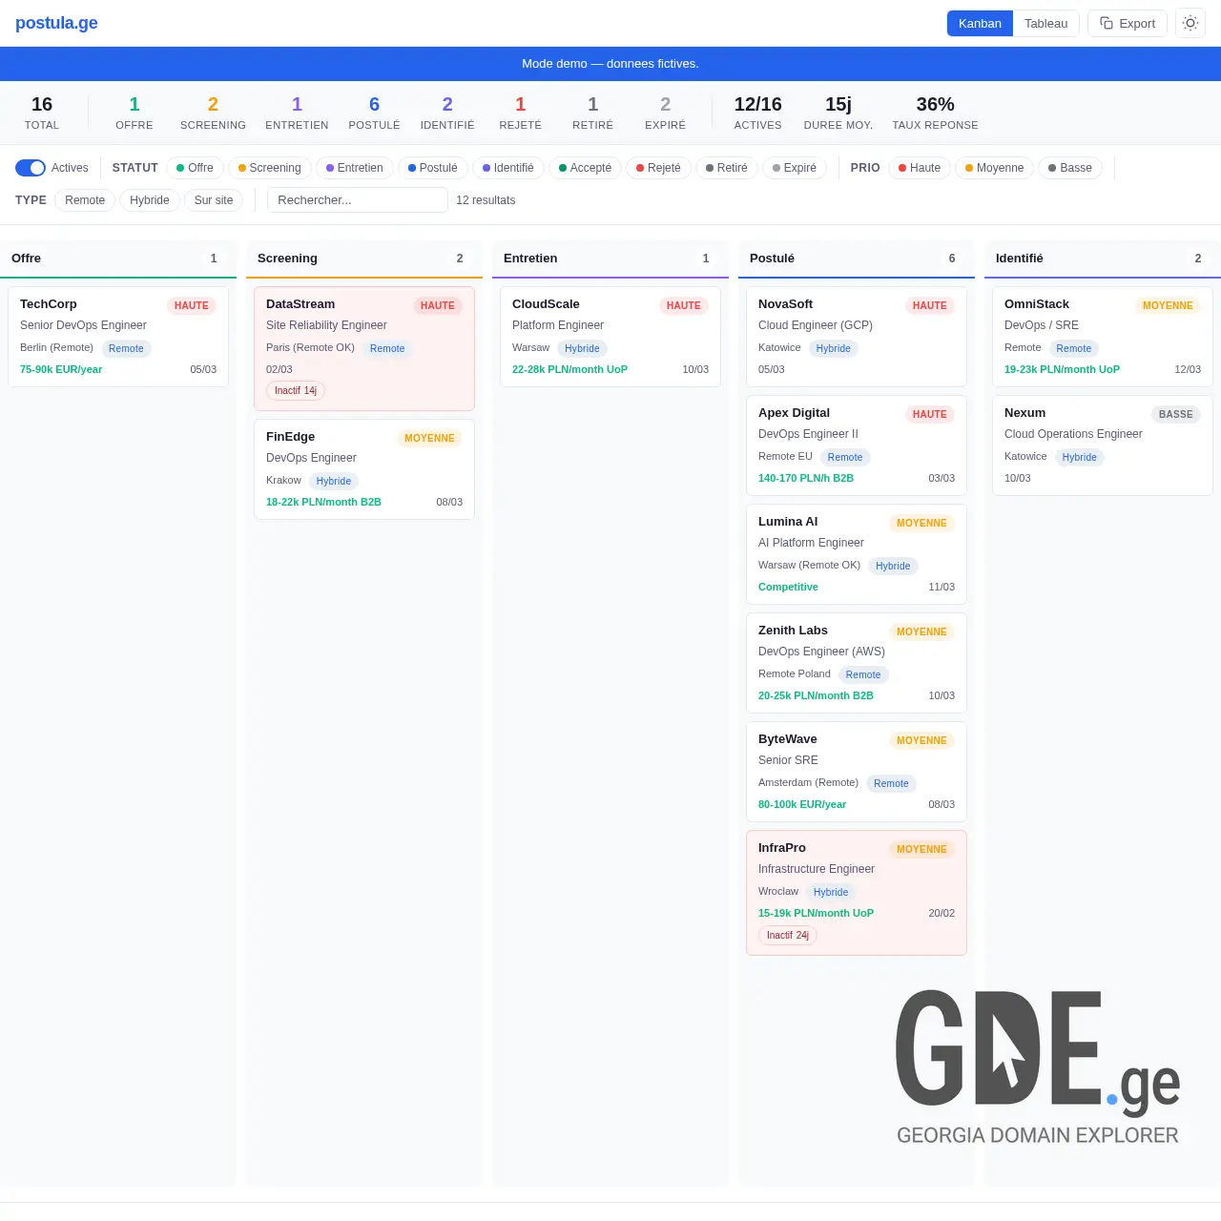Click the '12 resultats' count text
The width and height of the screenshot is (1221, 1221).
(486, 200)
